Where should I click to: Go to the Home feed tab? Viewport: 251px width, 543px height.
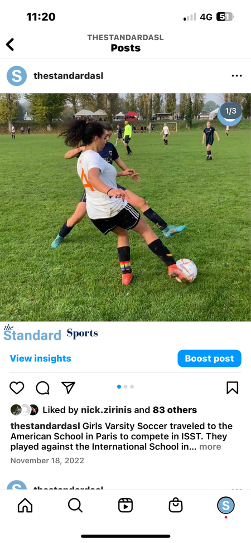(25, 505)
